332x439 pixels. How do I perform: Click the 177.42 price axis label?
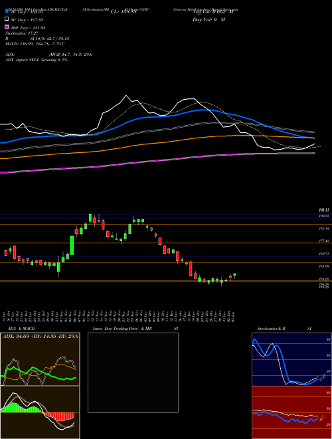pos(324,241)
